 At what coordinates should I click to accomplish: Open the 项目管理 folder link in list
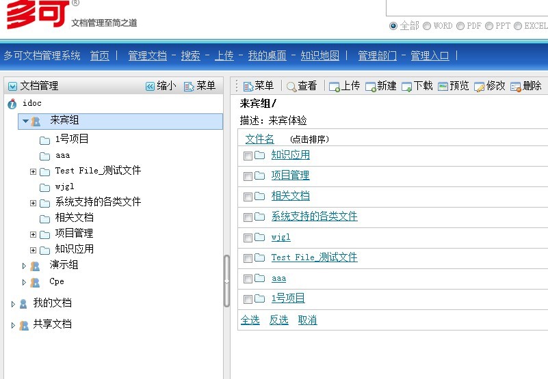click(x=290, y=176)
